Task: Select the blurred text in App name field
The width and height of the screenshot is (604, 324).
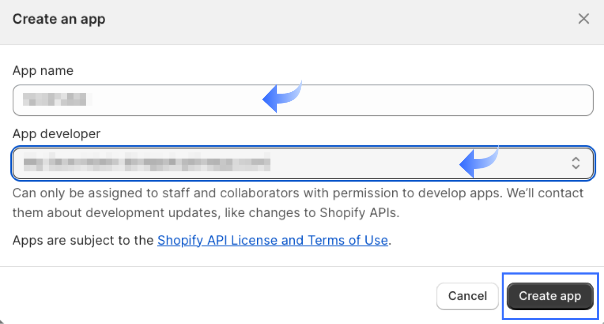Action: 56,100
